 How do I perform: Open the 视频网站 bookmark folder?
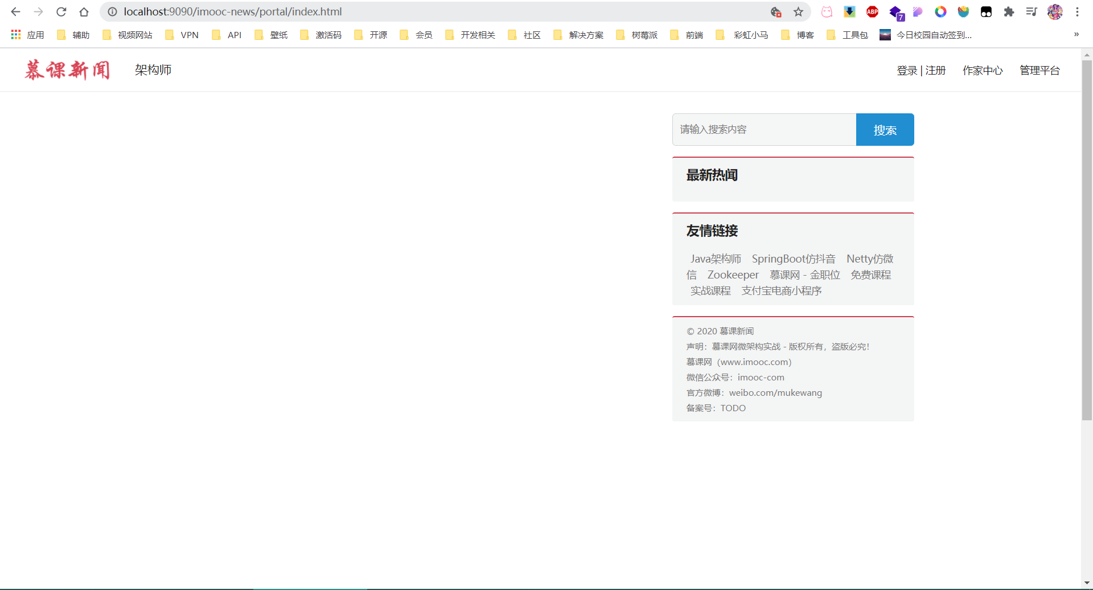[x=128, y=35]
